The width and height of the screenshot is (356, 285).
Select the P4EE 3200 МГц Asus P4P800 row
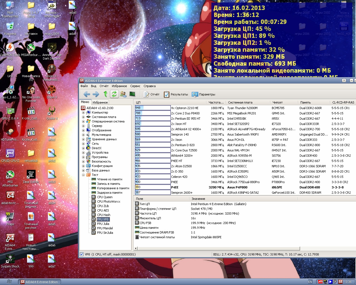pyautogui.click(x=245, y=187)
